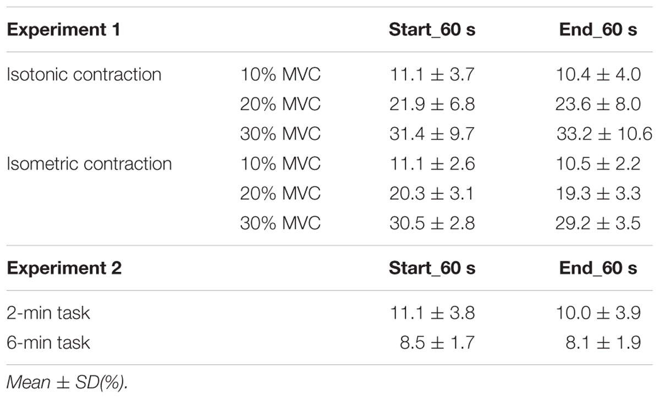Click the value 33.2 ± 10.6

pyautogui.click(x=604, y=134)
